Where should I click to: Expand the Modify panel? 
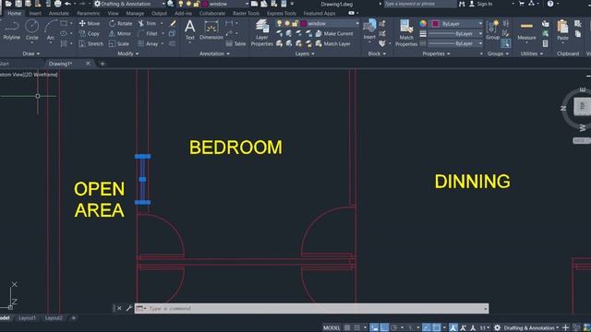coord(127,53)
